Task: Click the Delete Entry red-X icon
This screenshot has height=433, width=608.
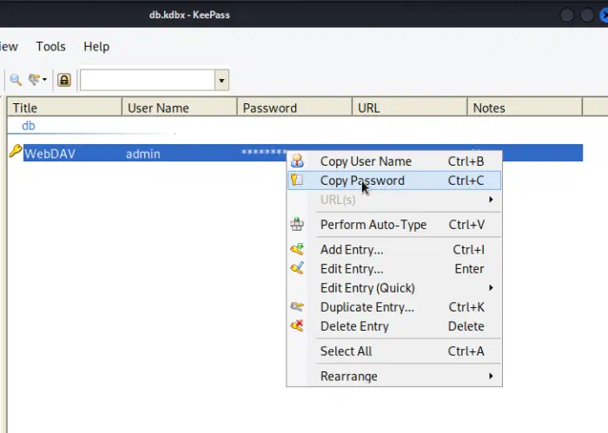Action: coord(297,325)
